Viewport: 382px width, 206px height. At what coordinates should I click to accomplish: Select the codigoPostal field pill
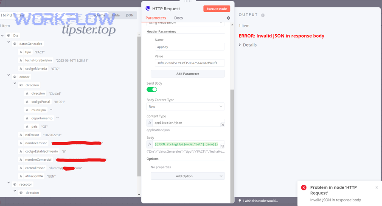pos(38,102)
